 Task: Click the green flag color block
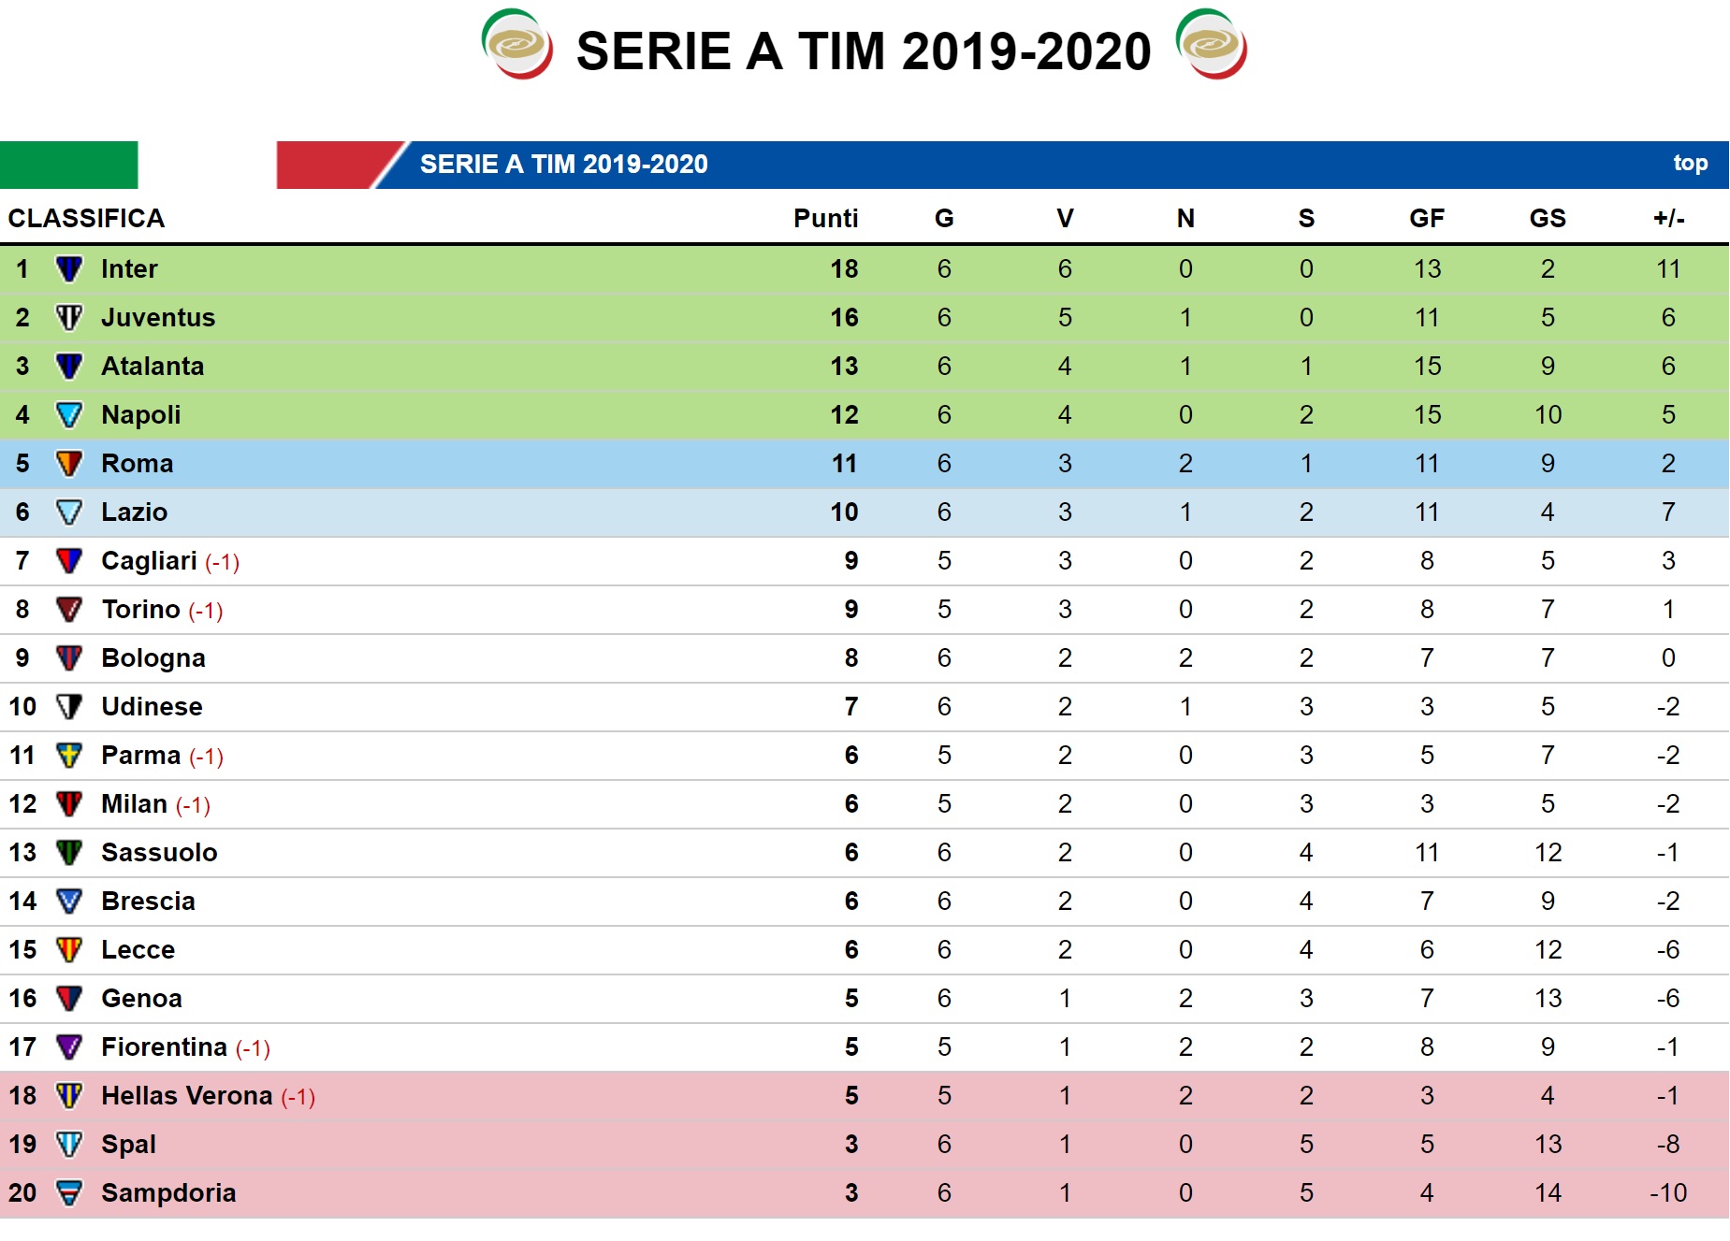click(x=68, y=165)
